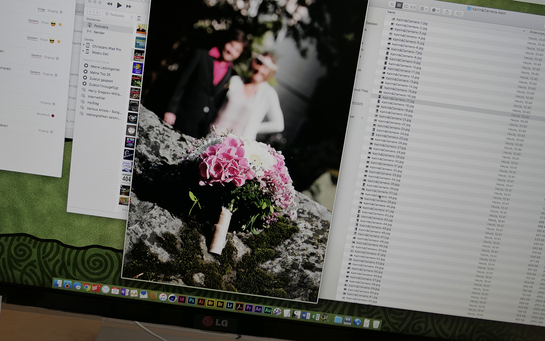
Task: Open Adobe Acrobat in the Dock
Action: coord(239,307)
